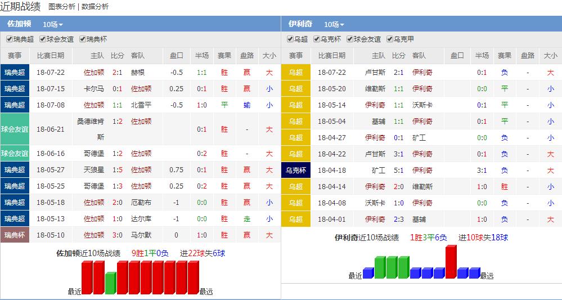Toggle the 乌超 filter checkbox
This screenshot has width=562, height=300.
[x=290, y=39]
